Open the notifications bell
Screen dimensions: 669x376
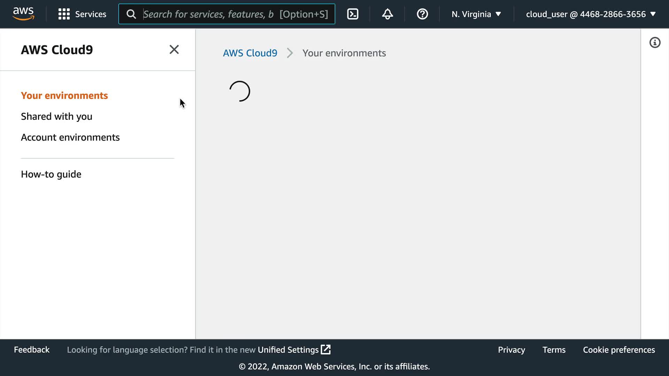coord(387,14)
